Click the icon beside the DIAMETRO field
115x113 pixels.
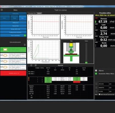click(96, 88)
